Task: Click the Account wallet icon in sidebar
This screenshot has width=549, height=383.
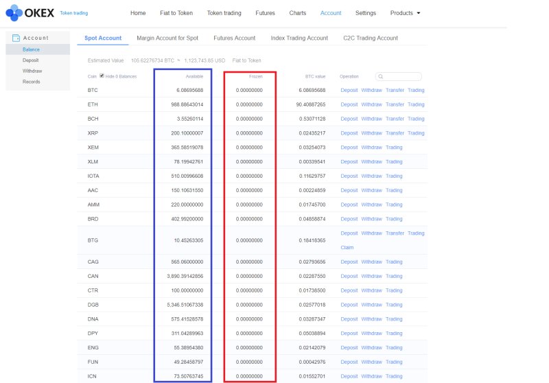Action: 16,38
